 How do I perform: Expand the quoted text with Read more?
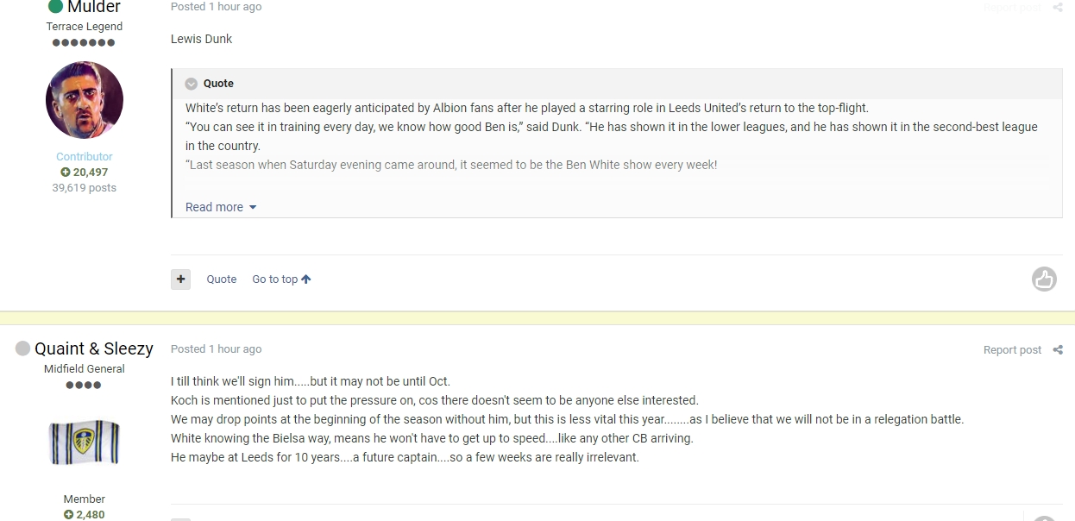pos(221,207)
